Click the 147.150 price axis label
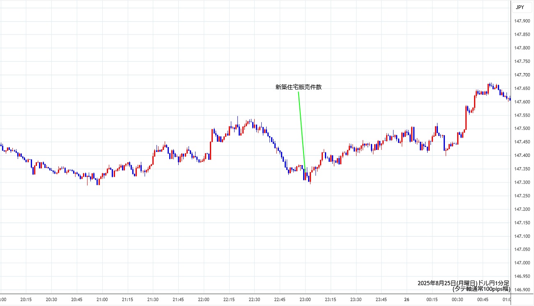 pyautogui.click(x=522, y=223)
